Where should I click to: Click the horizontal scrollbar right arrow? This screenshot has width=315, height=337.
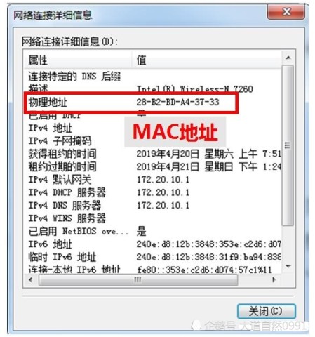click(x=274, y=279)
